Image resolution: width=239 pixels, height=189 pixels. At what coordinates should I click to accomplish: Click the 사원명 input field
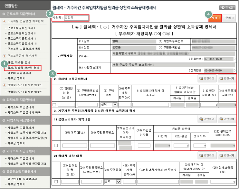76,18
